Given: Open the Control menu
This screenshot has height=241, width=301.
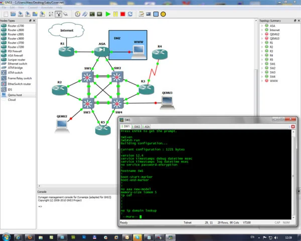Looking at the screenshot, I should pyautogui.click(x=33, y=8).
